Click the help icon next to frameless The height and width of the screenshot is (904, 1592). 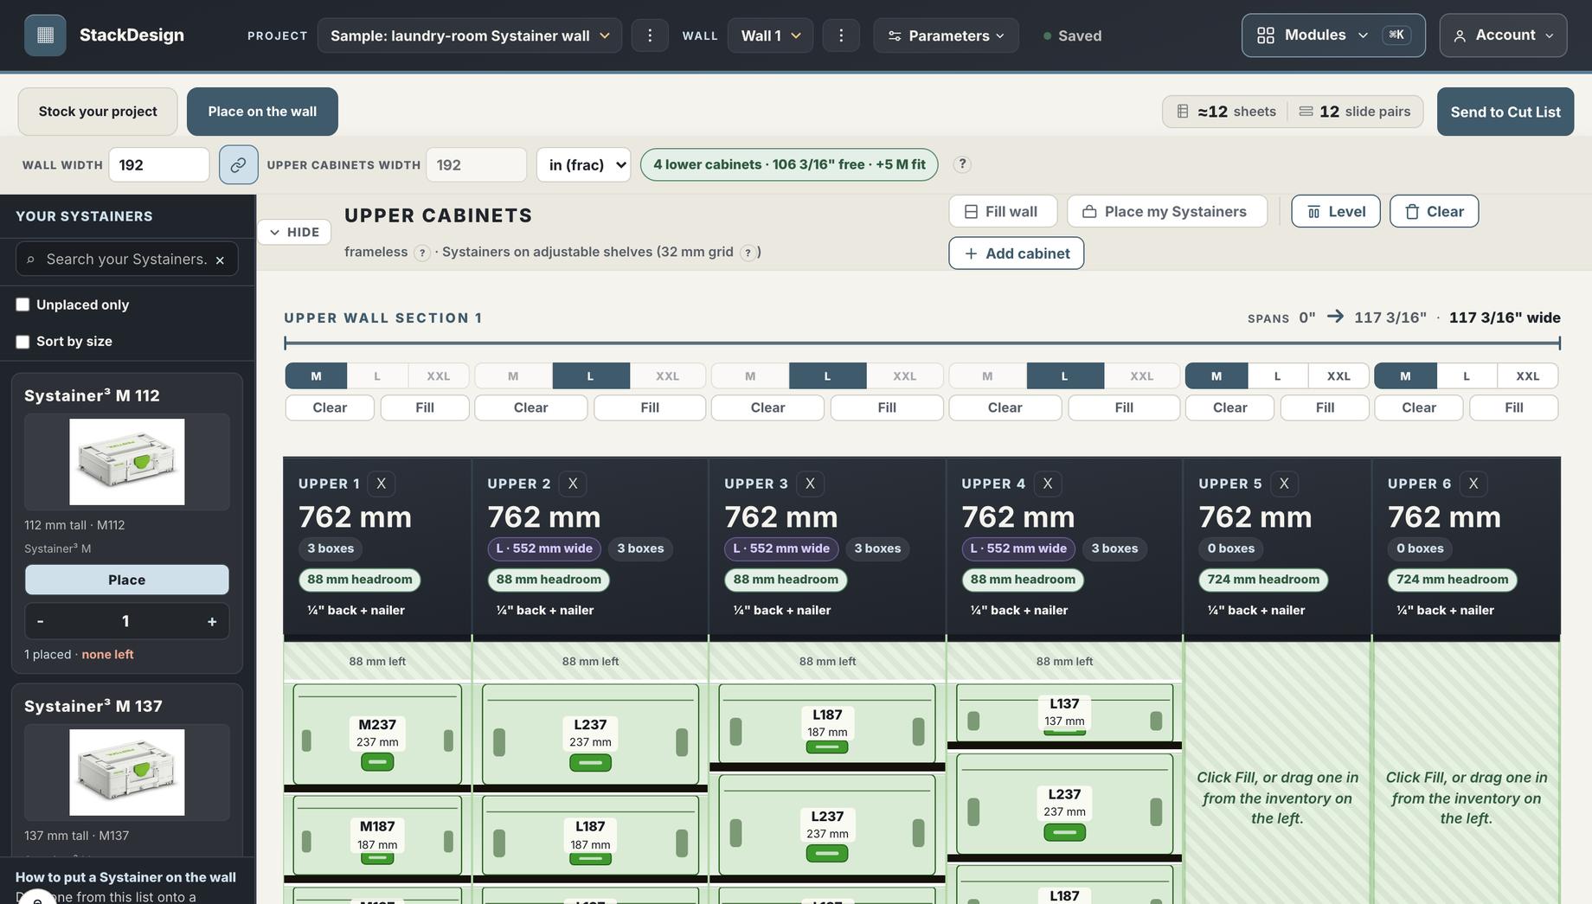[x=421, y=253]
